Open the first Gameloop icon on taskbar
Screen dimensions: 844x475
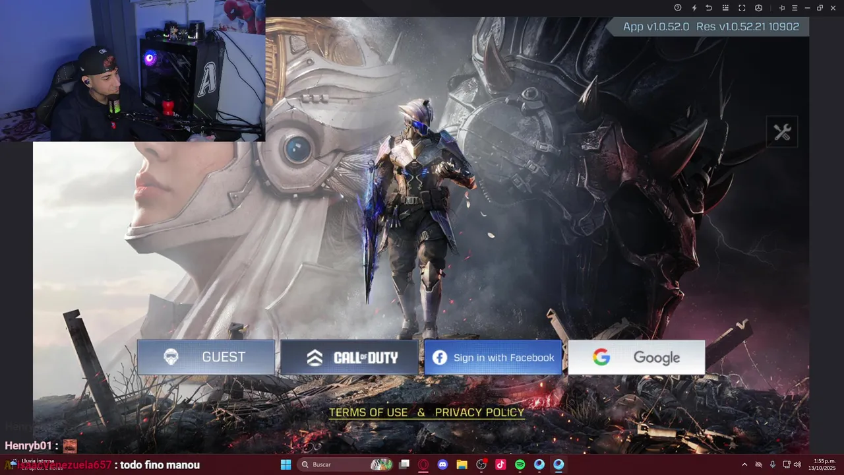(539, 464)
